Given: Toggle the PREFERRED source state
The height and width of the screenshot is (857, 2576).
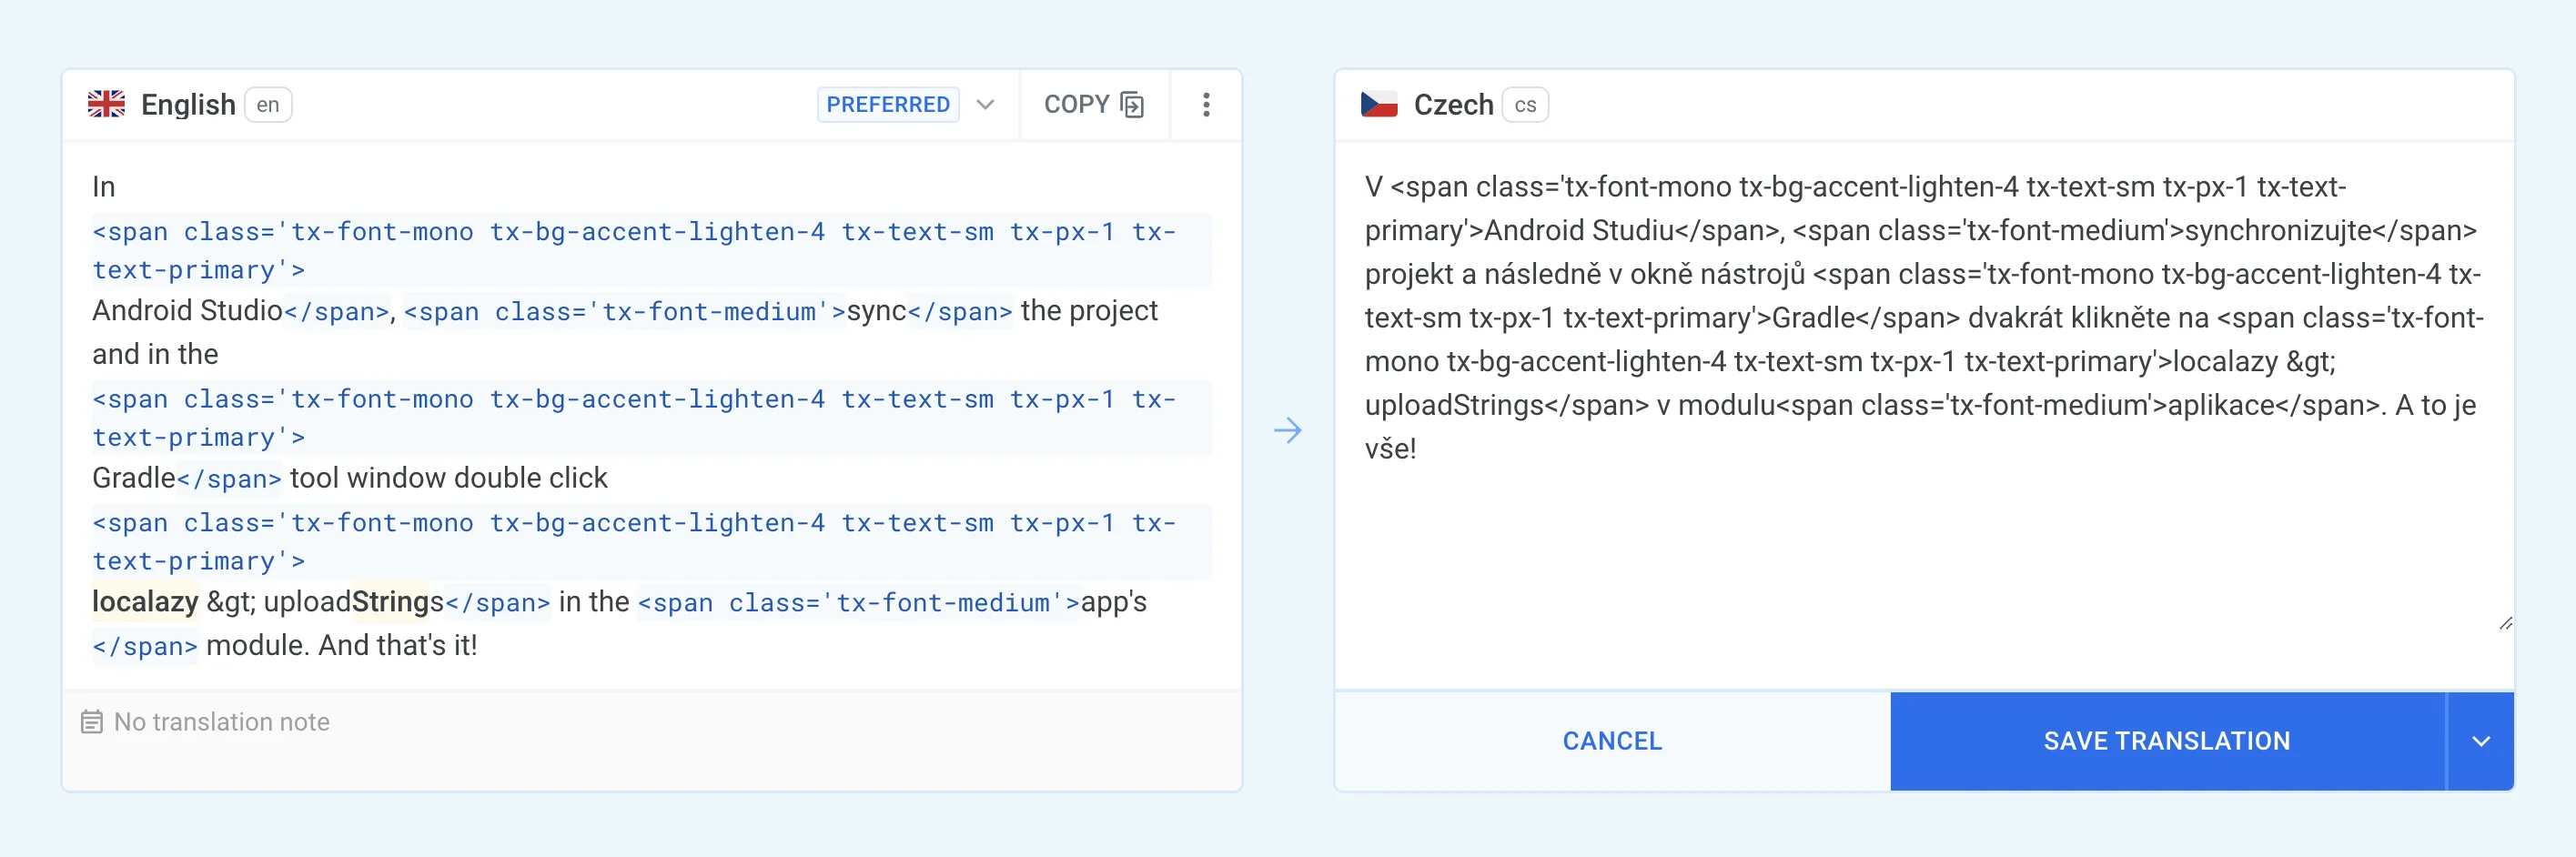Looking at the screenshot, I should (888, 104).
